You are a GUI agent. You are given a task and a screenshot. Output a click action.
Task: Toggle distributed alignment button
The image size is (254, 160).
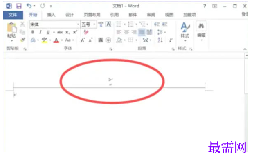click(x=149, y=32)
